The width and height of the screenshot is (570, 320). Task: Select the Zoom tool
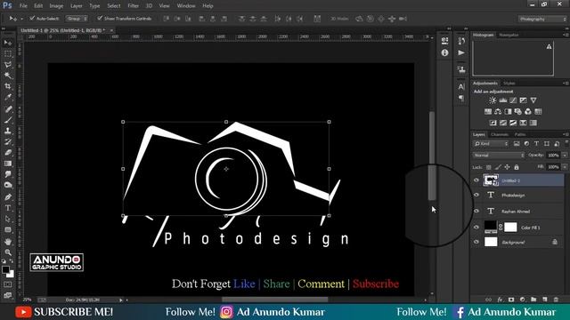8,252
